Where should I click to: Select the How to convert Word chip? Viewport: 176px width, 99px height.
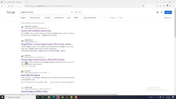pos(90,18)
